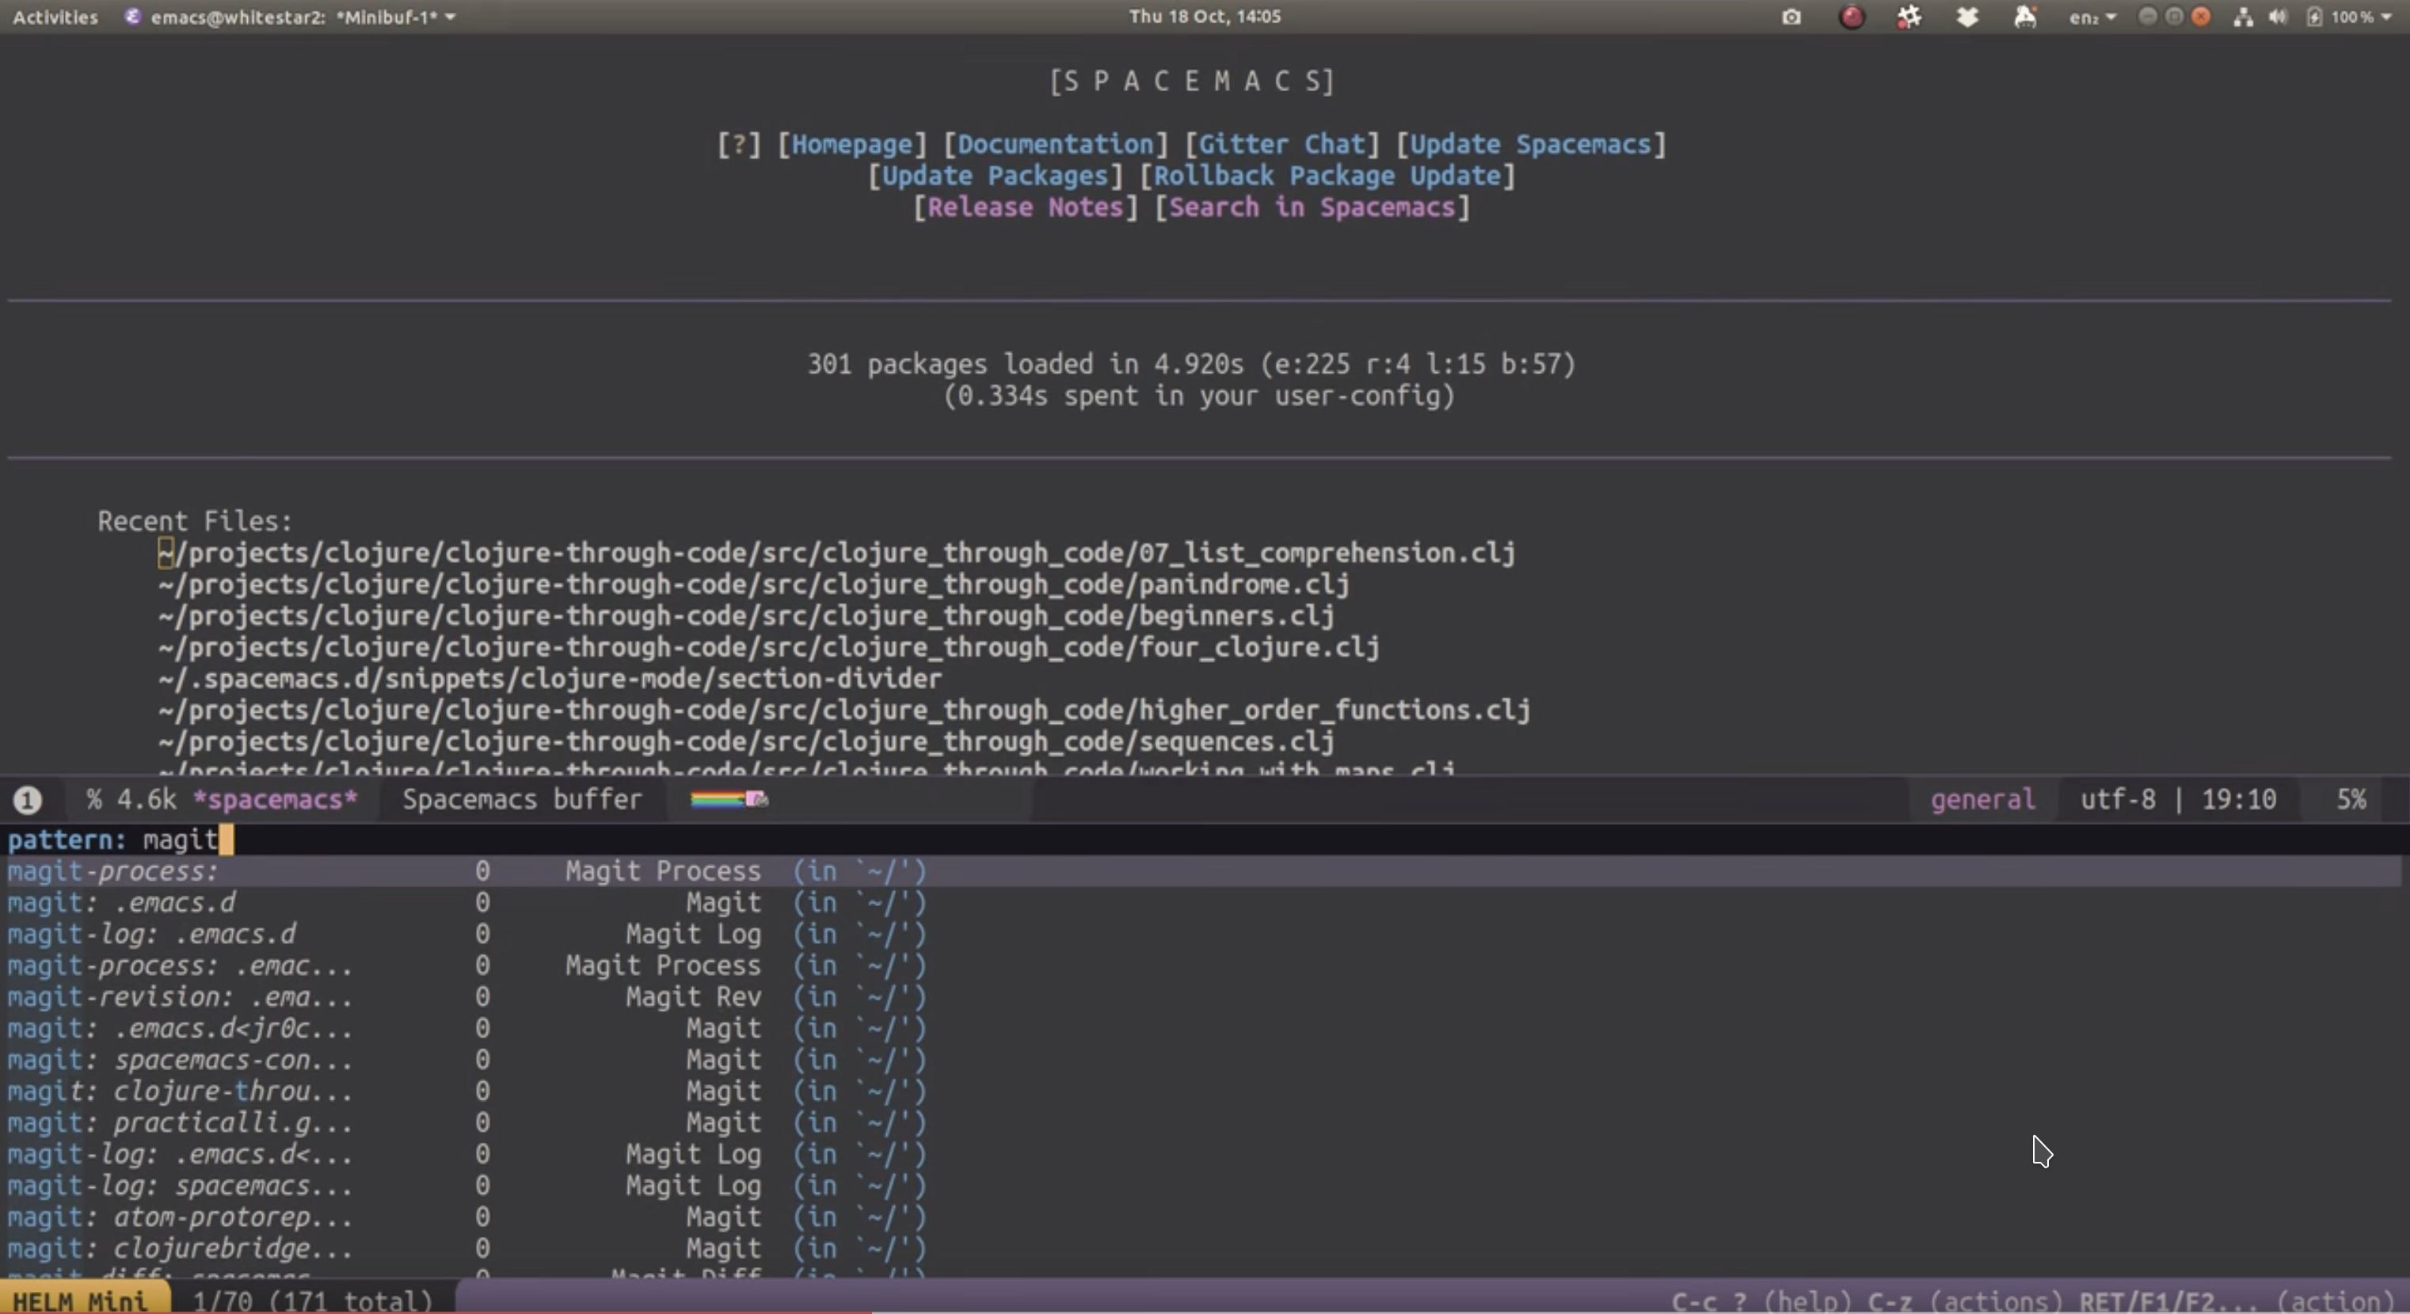Open recent file higher_order_functions.clj
The image size is (2410, 1314).
pyautogui.click(x=844, y=711)
